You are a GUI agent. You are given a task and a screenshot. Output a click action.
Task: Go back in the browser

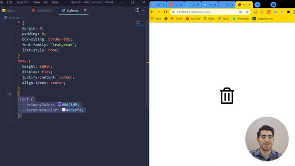(x=152, y=12)
